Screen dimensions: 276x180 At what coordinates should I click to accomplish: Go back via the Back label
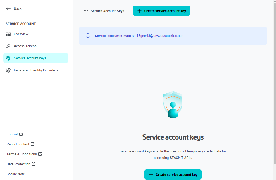(18, 8)
